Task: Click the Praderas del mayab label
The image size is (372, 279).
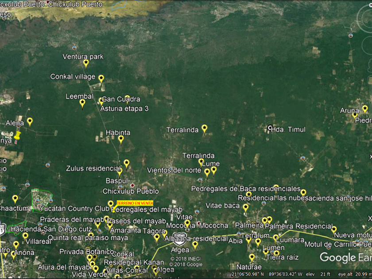Action: pos(72,220)
